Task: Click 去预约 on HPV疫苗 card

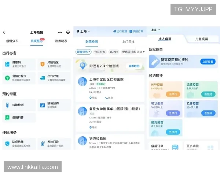Action: click(x=173, y=94)
